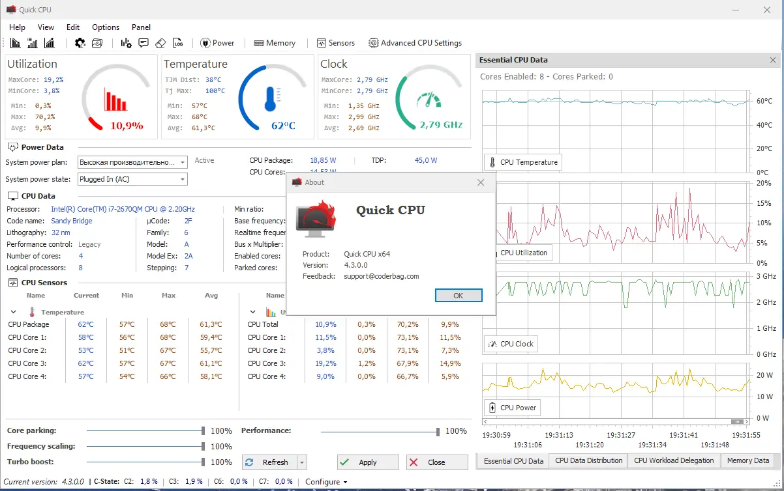The width and height of the screenshot is (784, 491).
Task: Open the System power state dropdown
Action: [x=132, y=179]
